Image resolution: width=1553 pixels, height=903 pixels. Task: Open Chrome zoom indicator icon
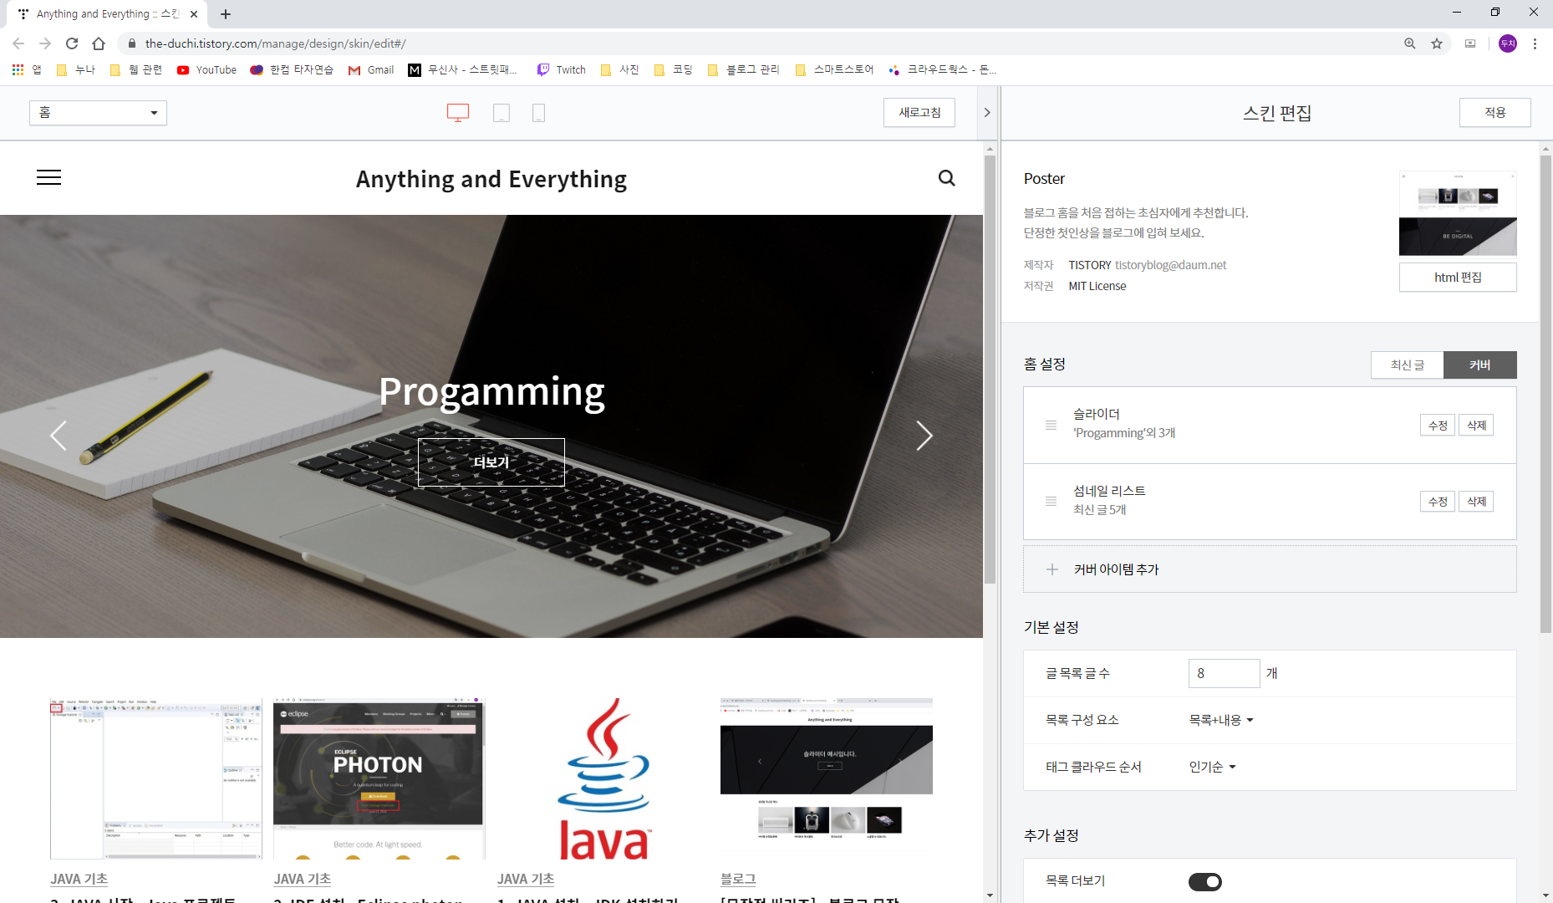pyautogui.click(x=1410, y=43)
